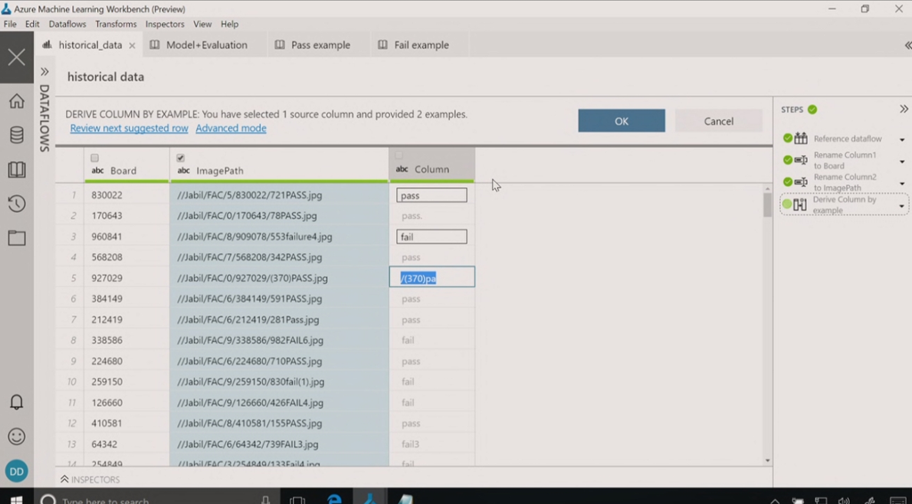This screenshot has height=504, width=912.
Task: Open the notebooks book icon in sidebar
Action: click(x=16, y=169)
